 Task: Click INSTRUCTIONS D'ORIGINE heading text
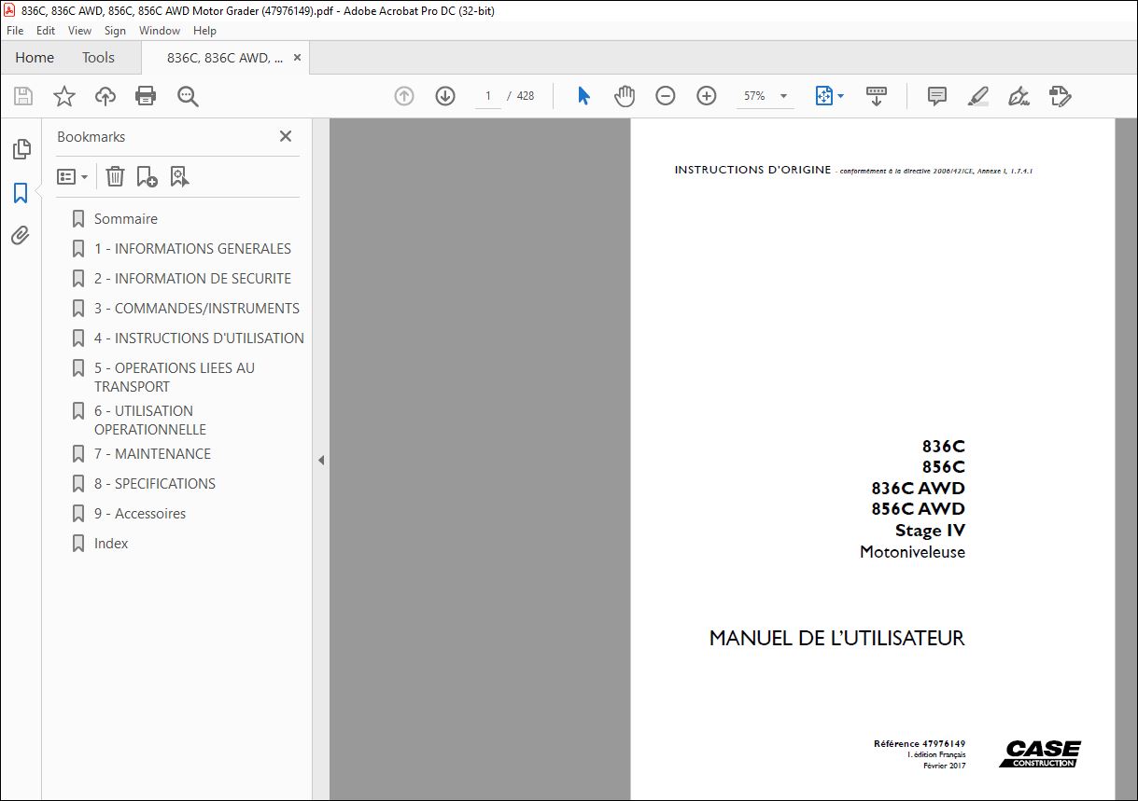(x=752, y=170)
